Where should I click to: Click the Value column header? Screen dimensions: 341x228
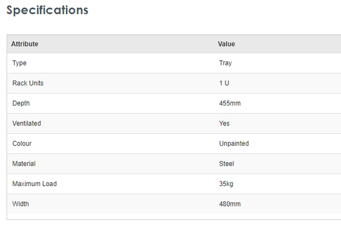pyautogui.click(x=226, y=44)
